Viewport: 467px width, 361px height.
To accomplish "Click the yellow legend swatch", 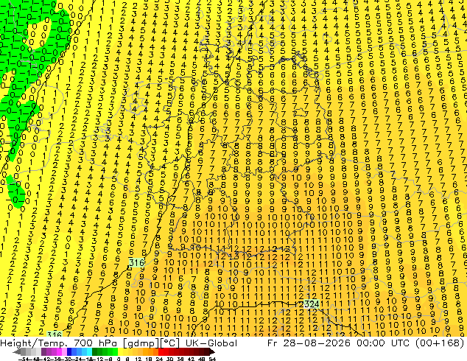I will 120,352.
